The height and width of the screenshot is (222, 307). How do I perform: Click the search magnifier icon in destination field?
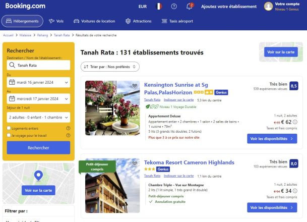[x=12, y=65]
